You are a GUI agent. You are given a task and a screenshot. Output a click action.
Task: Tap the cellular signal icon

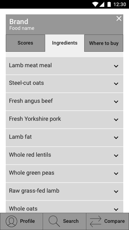coord(102,4)
